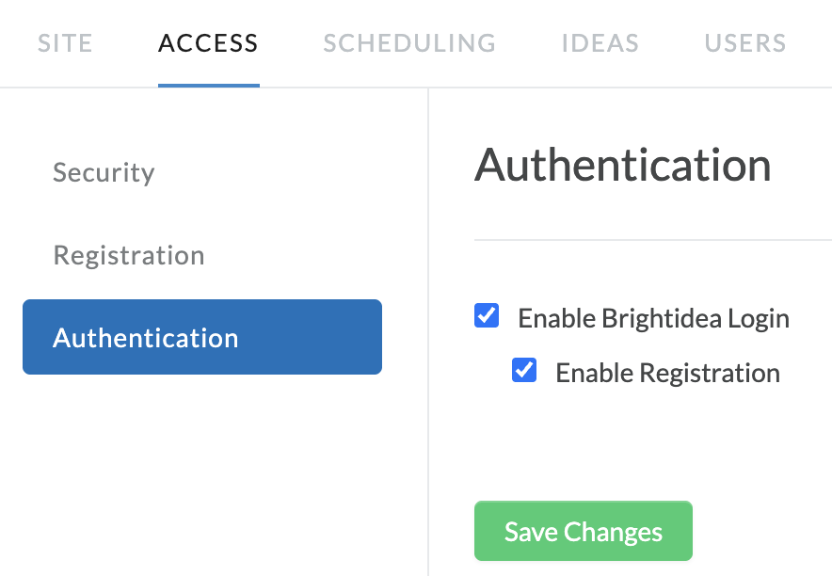Click the Enable Brightidea Login label text

[x=654, y=318]
